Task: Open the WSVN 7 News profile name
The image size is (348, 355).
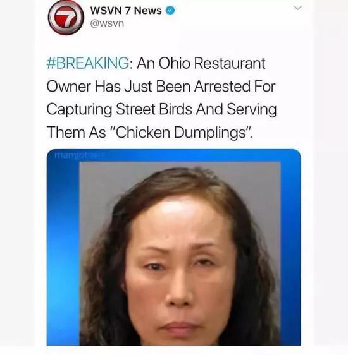Action: click(126, 11)
